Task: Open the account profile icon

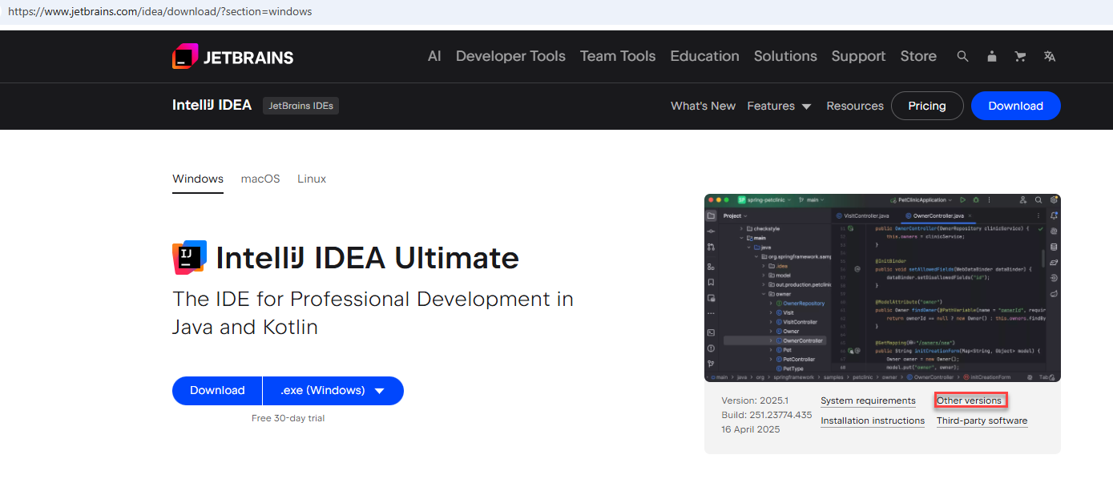Action: tap(992, 56)
